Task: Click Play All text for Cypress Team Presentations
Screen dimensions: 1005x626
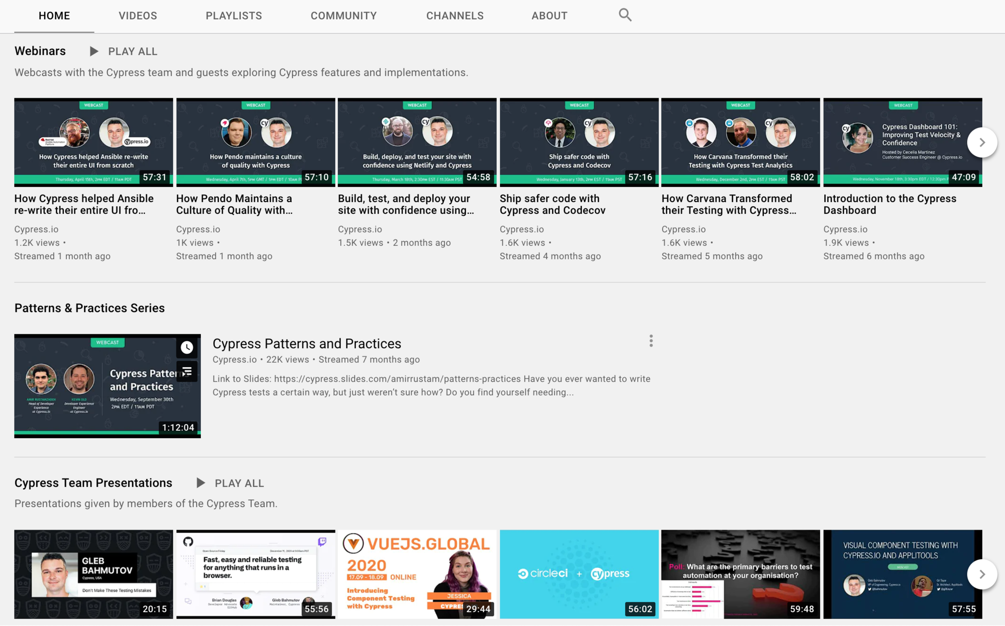Action: 239,483
